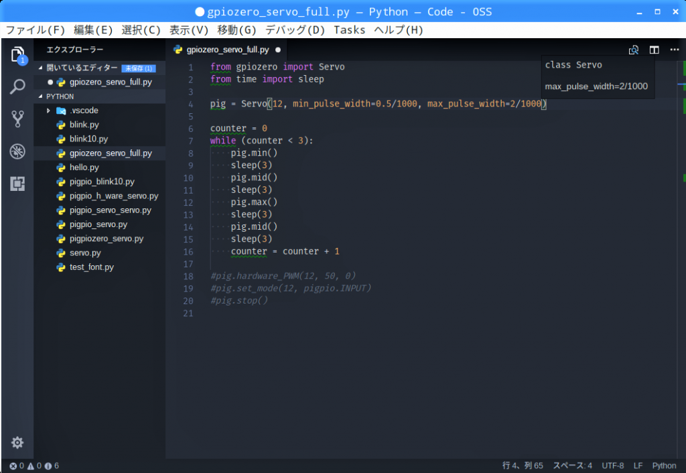The width and height of the screenshot is (686, 473).
Task: Expand the .vscode folder arrow
Action: (x=48, y=111)
